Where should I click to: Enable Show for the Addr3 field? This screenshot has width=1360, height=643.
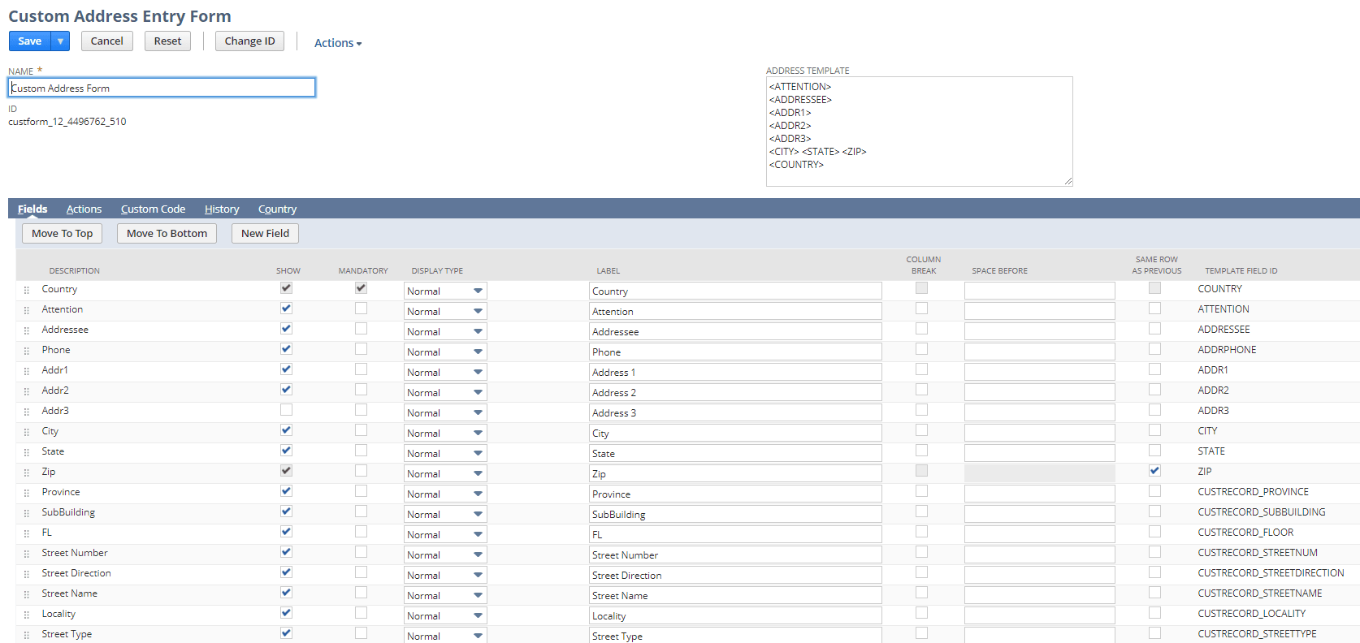pos(286,410)
